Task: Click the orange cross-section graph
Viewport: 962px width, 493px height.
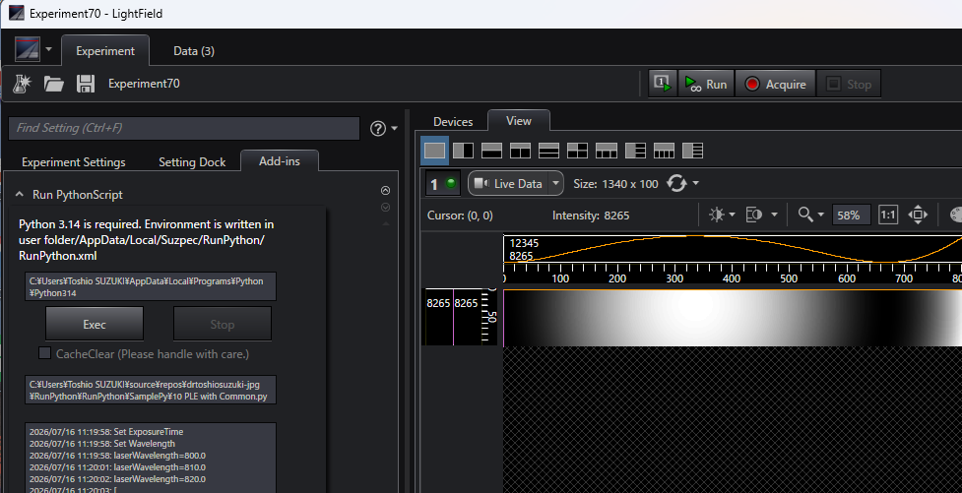Action: 733,248
